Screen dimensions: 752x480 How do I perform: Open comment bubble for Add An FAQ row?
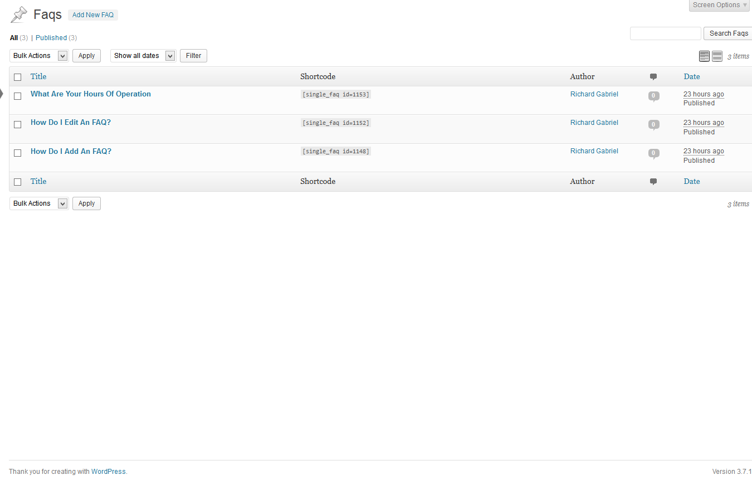click(653, 153)
